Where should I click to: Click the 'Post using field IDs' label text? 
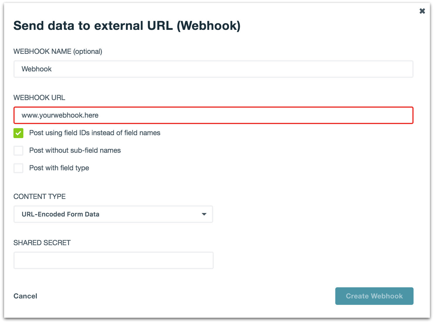95,133
